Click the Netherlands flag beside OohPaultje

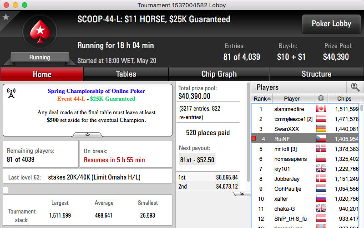pyautogui.click(x=321, y=189)
